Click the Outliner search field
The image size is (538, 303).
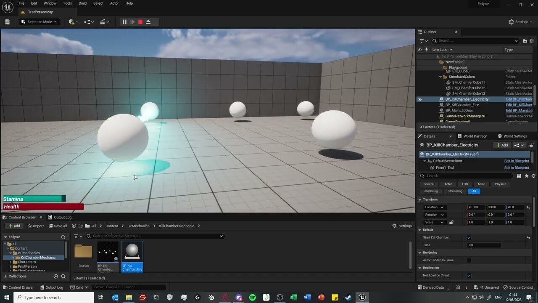click(475, 41)
